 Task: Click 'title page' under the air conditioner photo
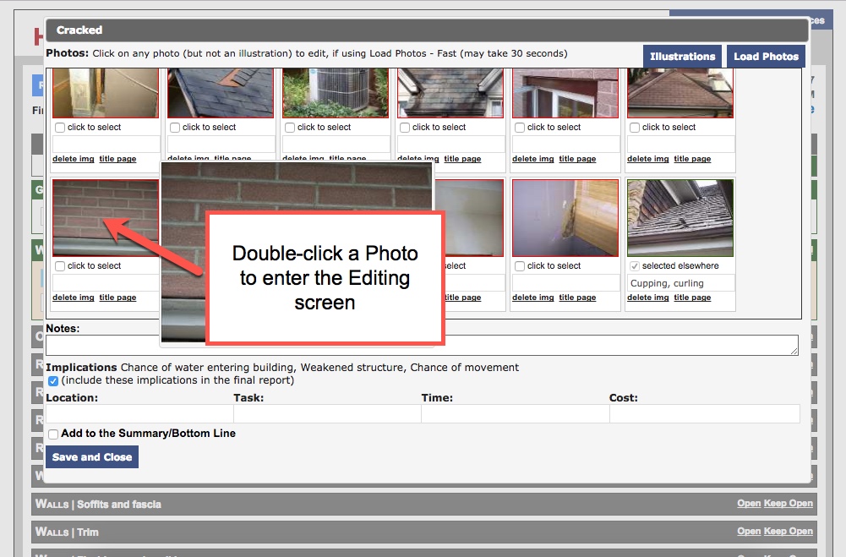point(347,158)
